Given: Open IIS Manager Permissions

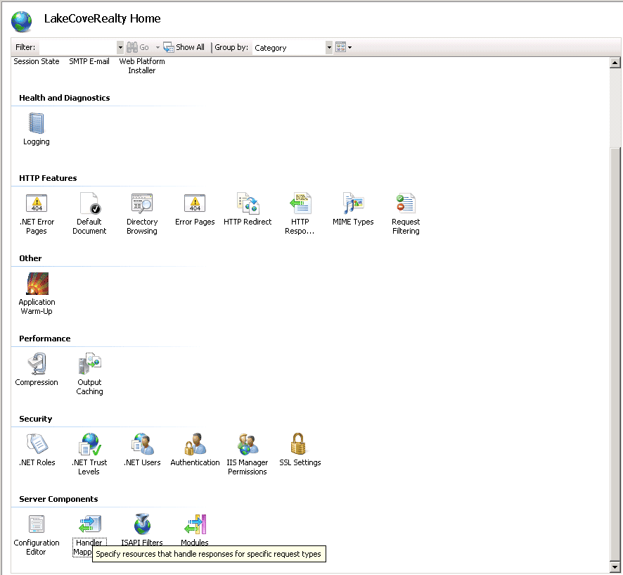Looking at the screenshot, I should pos(247,455).
